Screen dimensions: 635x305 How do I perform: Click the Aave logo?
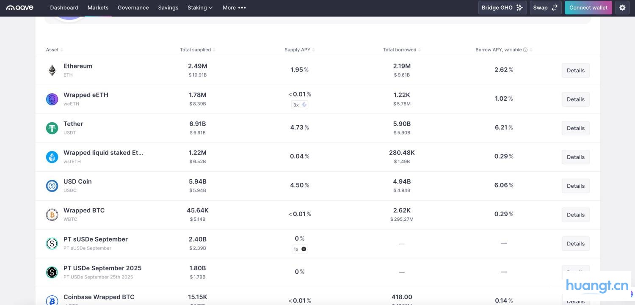[x=20, y=7]
